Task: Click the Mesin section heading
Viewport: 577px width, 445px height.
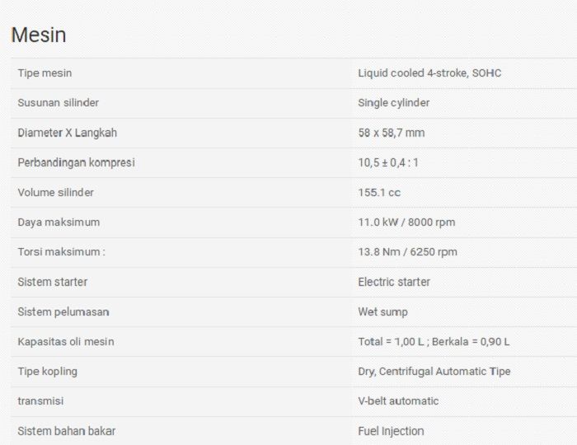Action: click(39, 35)
